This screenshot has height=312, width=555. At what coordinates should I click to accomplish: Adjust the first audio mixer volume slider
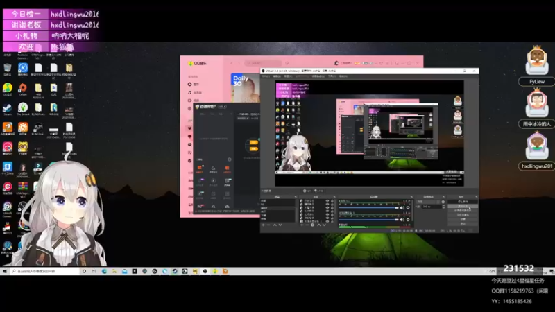coord(368,207)
